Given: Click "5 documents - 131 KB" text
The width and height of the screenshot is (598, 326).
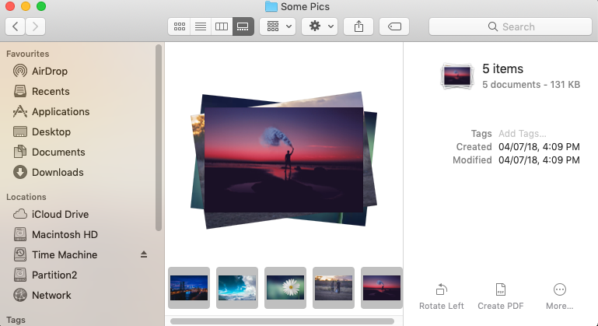Looking at the screenshot, I should [x=531, y=84].
